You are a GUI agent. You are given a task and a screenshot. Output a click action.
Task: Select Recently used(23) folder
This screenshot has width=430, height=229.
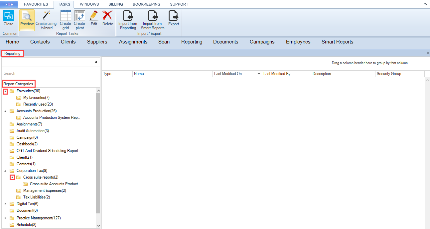38,104
